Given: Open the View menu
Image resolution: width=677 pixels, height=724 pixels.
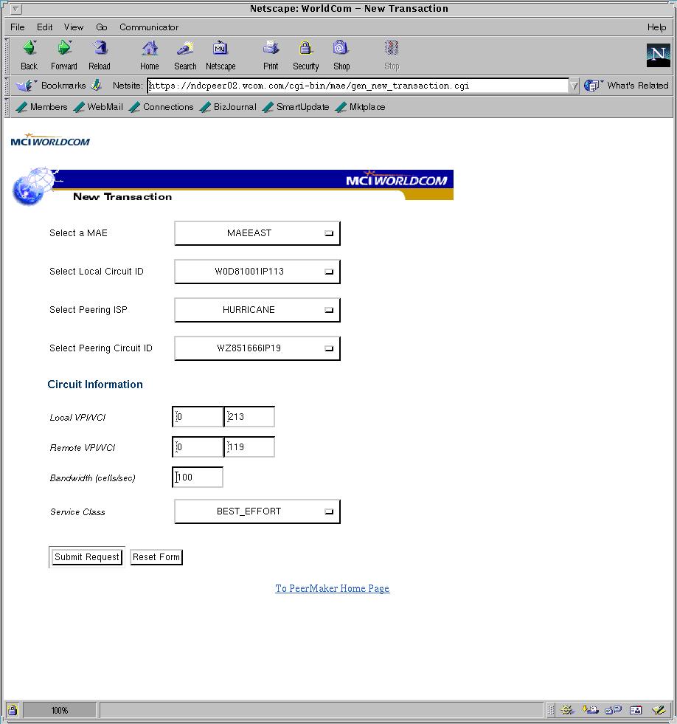Looking at the screenshot, I should coord(74,27).
